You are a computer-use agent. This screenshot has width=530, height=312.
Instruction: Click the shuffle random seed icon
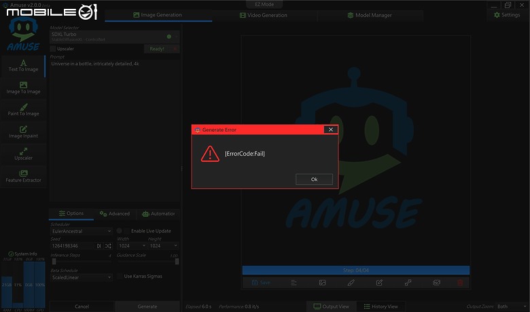tap(108, 246)
